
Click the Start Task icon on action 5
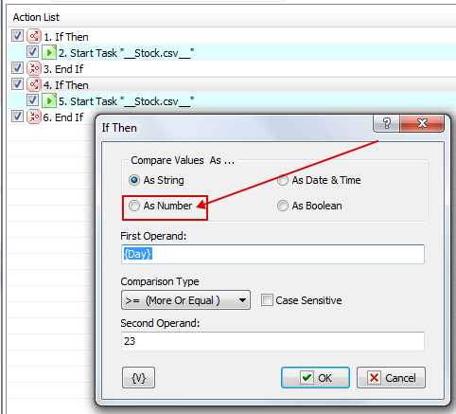coord(49,100)
